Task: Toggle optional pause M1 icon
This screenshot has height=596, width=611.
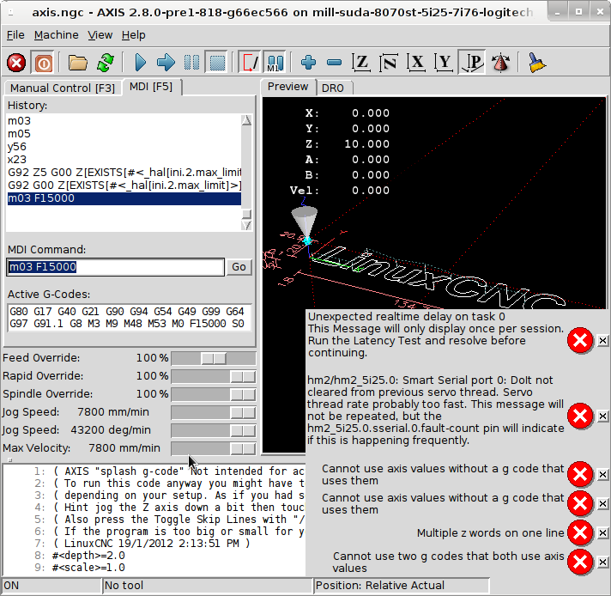Action: tap(275, 63)
